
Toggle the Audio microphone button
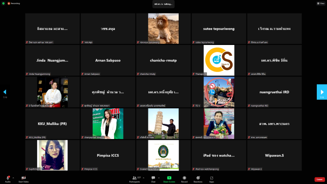tap(8, 179)
